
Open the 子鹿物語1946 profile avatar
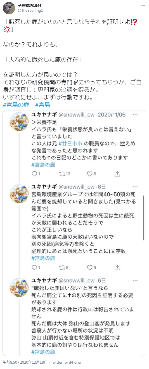[9, 8]
